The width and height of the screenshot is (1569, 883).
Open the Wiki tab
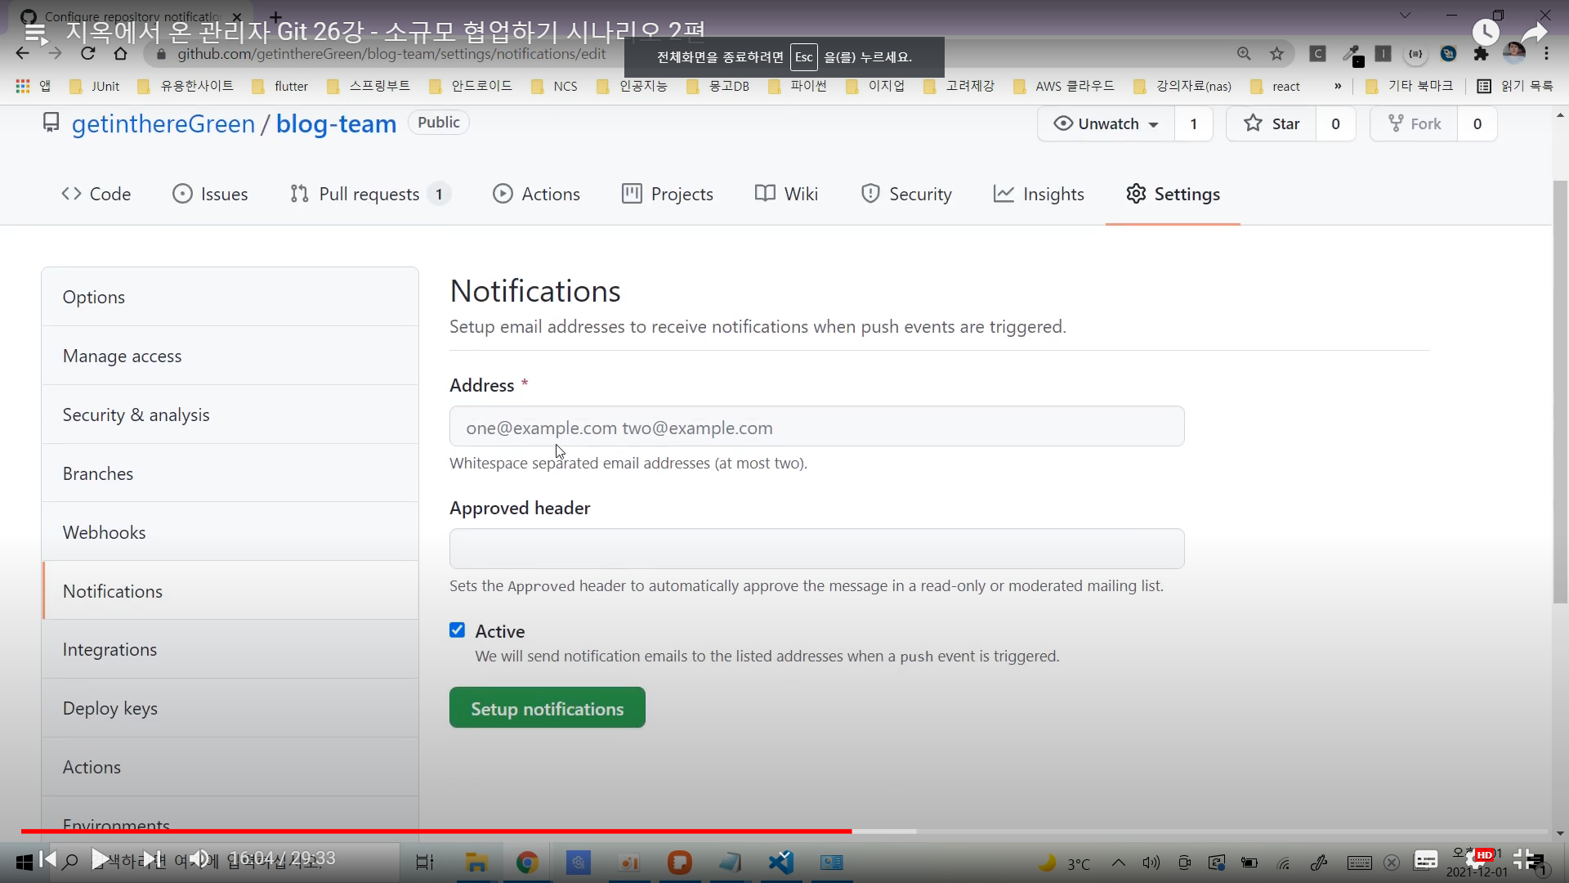click(x=786, y=194)
